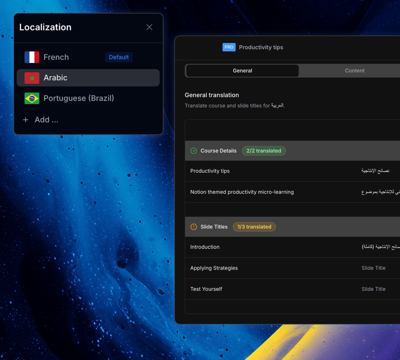
Task: Click the 2/2 translated badge
Action: point(263,151)
